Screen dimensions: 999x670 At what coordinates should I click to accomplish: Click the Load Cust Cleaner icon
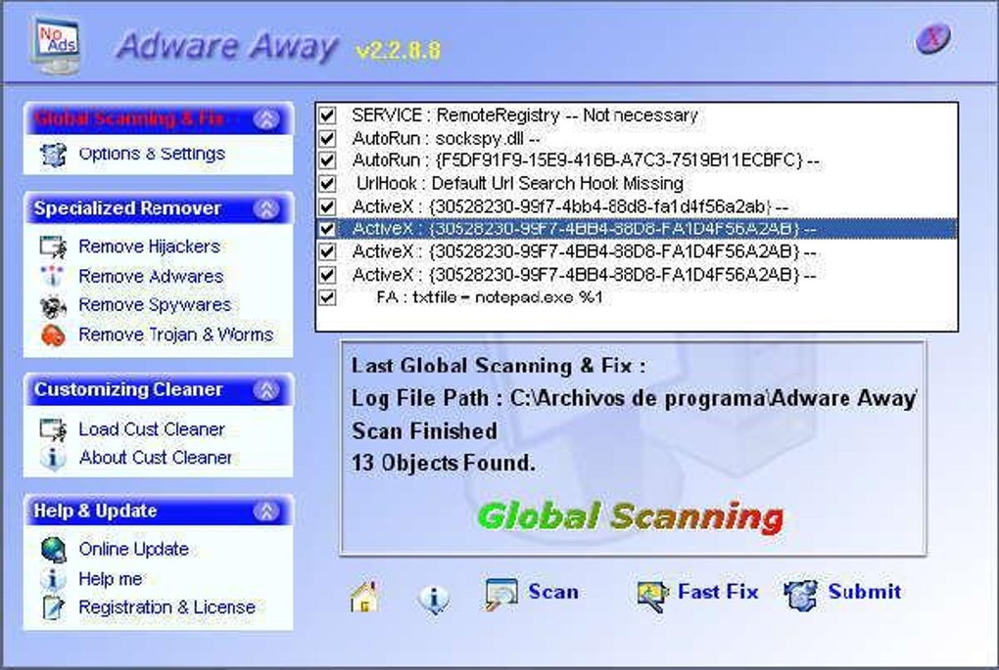[52, 429]
